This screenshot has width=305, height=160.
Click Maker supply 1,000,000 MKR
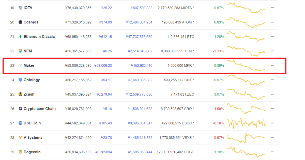(x=181, y=65)
